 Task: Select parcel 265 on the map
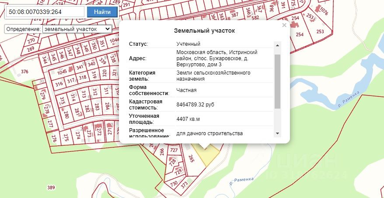(x=191, y=159)
